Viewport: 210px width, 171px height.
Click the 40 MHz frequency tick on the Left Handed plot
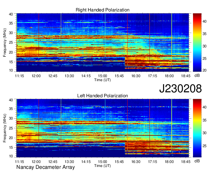tap(11, 100)
